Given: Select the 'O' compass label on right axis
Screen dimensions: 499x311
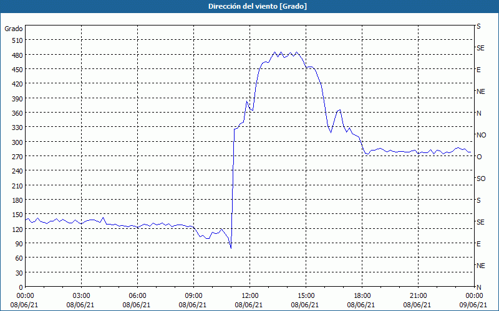Looking at the screenshot, I should pyautogui.click(x=479, y=157).
